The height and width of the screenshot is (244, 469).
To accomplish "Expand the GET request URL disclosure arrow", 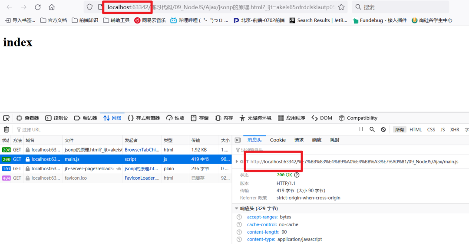I will 237,162.
